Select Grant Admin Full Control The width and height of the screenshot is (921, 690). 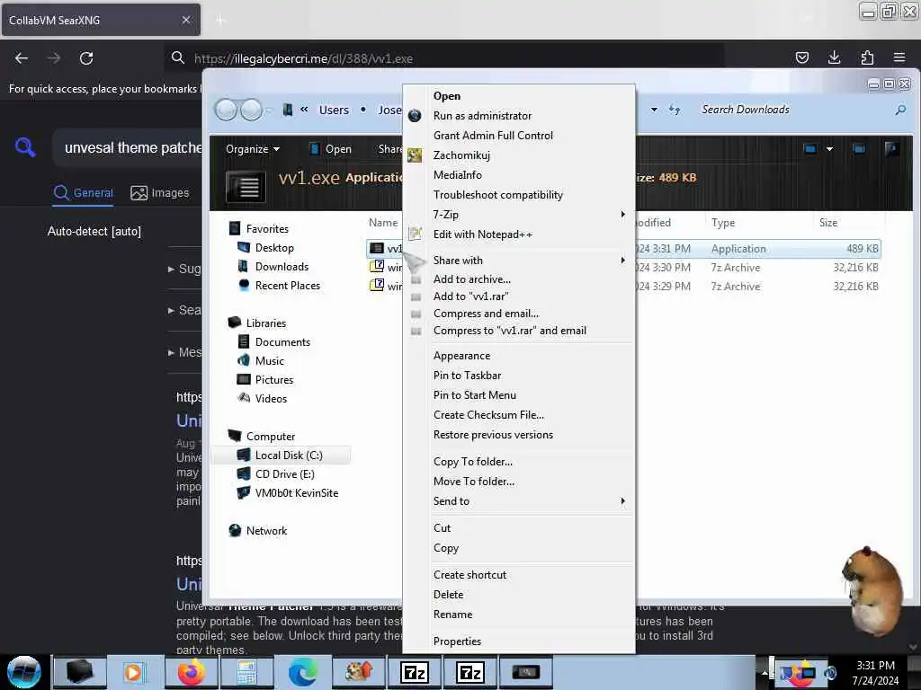point(493,136)
